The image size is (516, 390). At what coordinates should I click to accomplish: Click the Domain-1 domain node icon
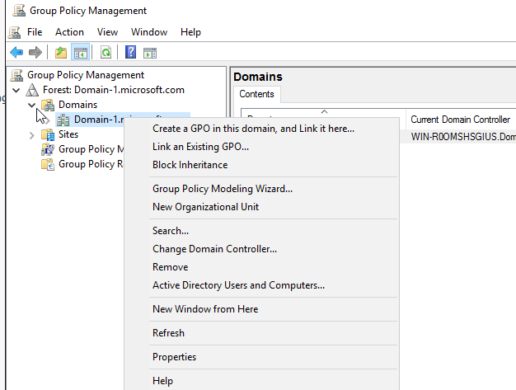[63, 120]
